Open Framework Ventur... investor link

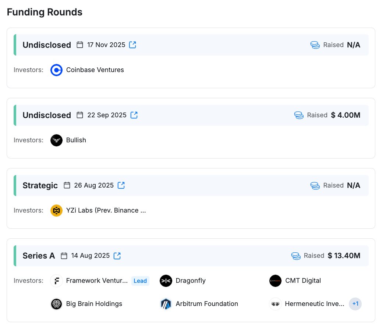pyautogui.click(x=97, y=281)
